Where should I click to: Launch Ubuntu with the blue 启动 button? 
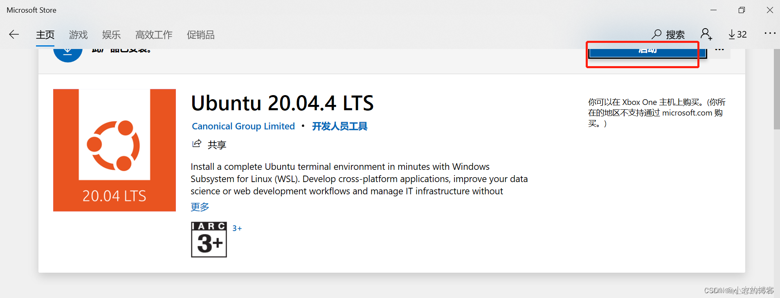coord(647,53)
